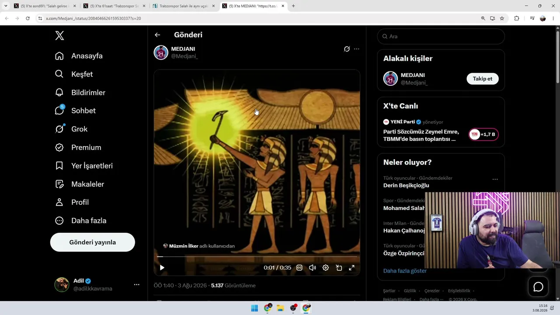Click Daha fazla göster under trends

tap(405, 271)
